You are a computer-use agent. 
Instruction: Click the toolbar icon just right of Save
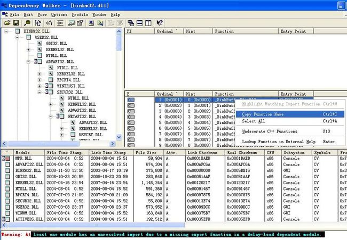point(27,23)
